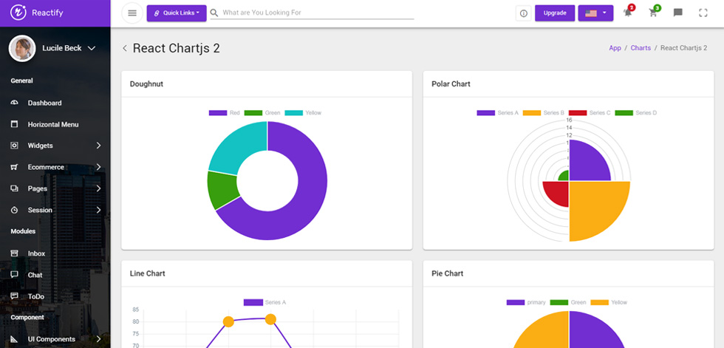Viewport: 724px width, 348px height.
Task: Click the Reactify logo icon
Action: 18,13
